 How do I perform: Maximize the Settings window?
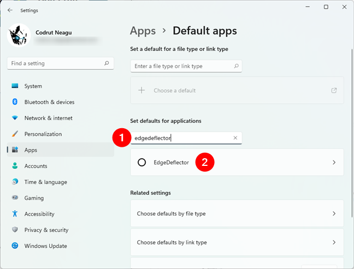click(x=326, y=7)
